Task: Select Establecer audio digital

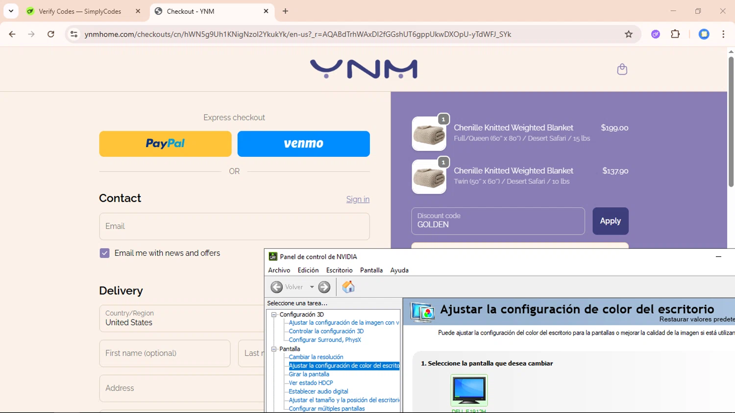Action: click(318, 391)
